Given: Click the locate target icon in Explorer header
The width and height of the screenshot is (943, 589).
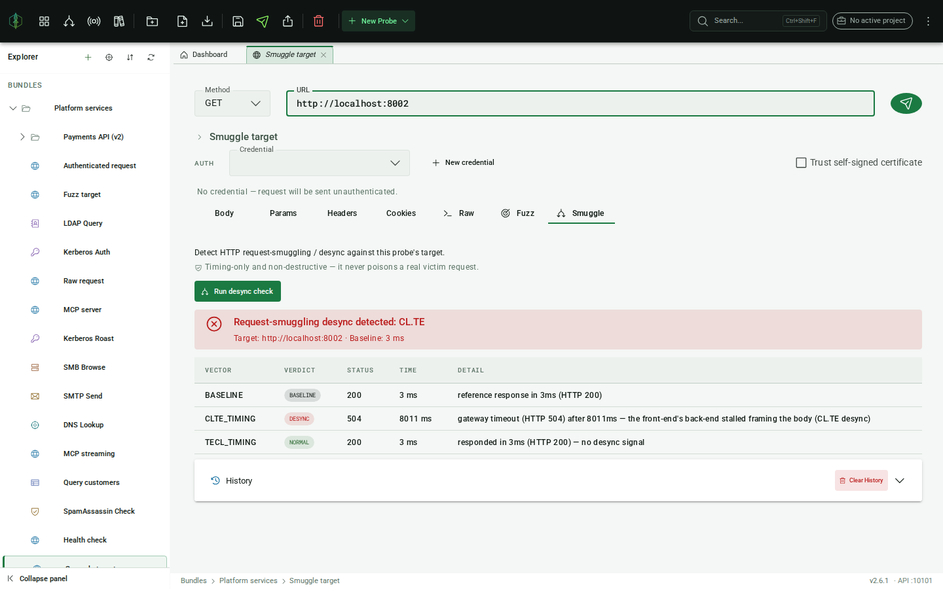Looking at the screenshot, I should click(x=109, y=58).
